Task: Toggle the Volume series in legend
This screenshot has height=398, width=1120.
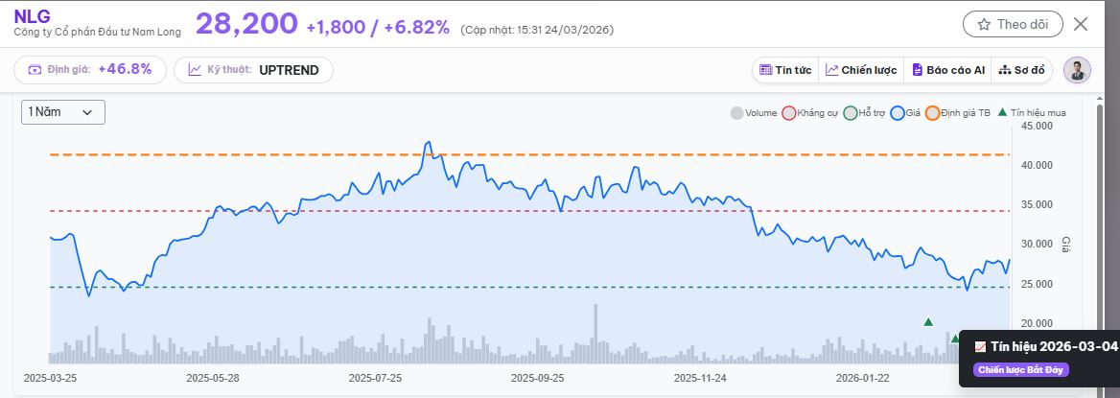Action: pyautogui.click(x=736, y=113)
